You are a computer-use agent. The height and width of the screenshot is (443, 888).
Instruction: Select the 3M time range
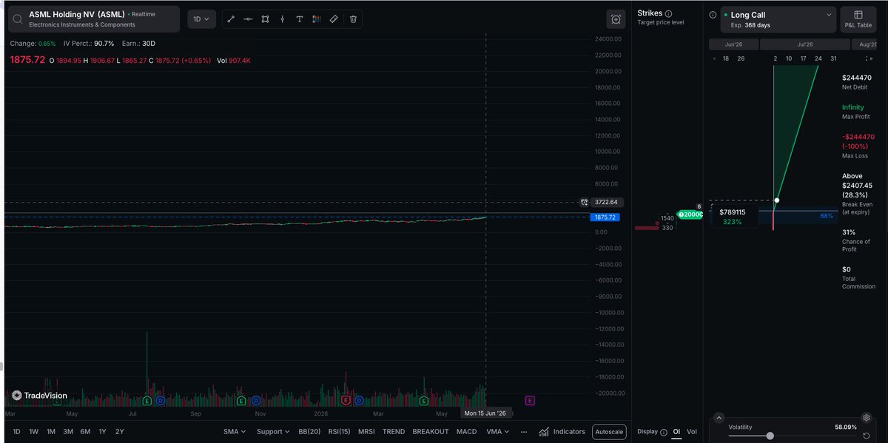68,431
